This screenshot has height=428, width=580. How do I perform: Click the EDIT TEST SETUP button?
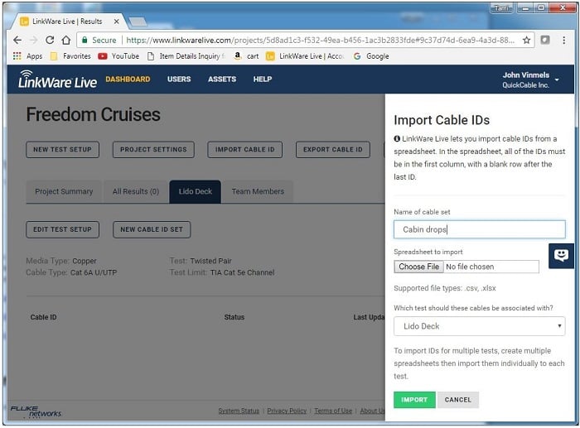tap(62, 229)
